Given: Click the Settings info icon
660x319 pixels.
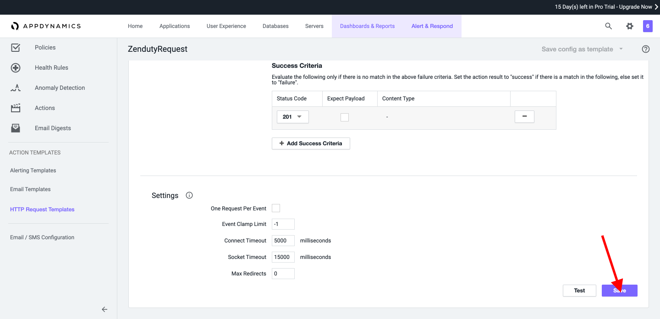Looking at the screenshot, I should point(189,195).
